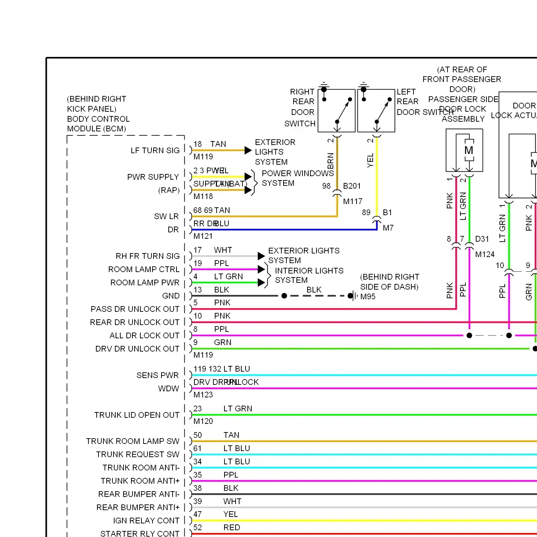Click the first splice dot on the 13 BLK wire
Image resolution: width=537 pixels, height=537 pixels.
pyautogui.click(x=284, y=296)
